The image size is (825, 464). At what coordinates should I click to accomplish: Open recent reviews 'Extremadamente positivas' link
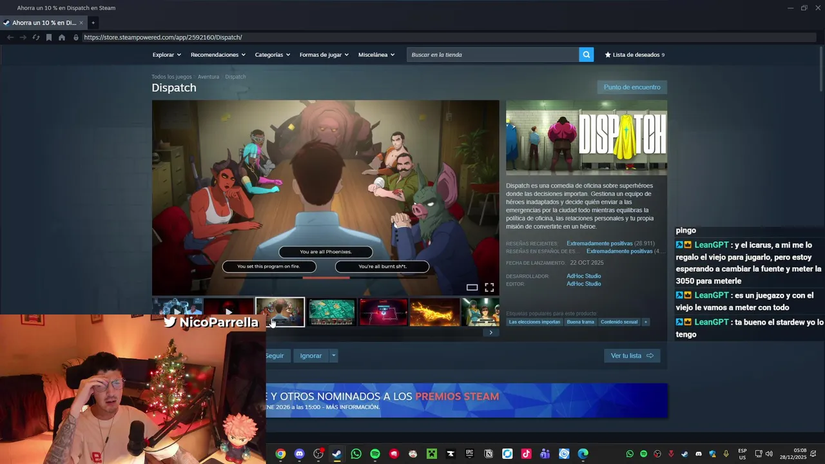coord(599,244)
